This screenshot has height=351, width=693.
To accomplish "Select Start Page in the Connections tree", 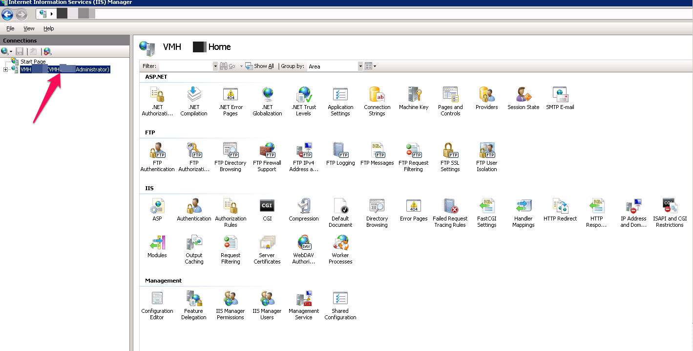I will click(33, 61).
